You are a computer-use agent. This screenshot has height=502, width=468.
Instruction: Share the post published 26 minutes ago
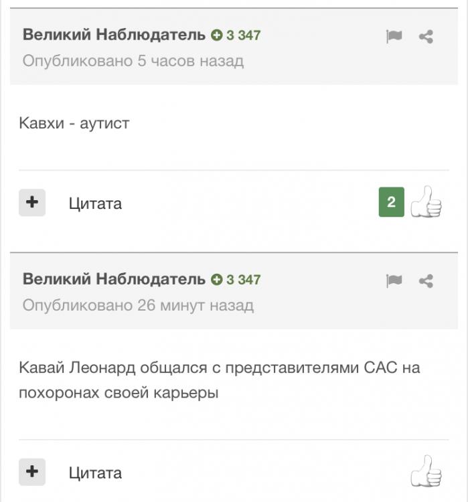[x=426, y=281]
